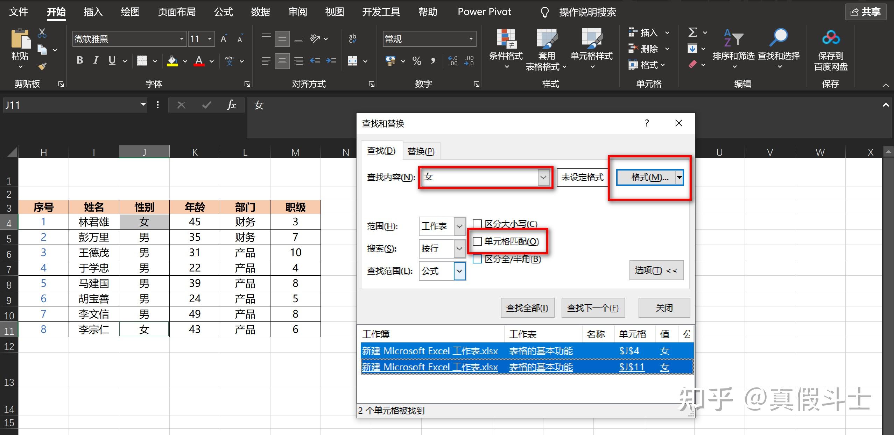Image resolution: width=894 pixels, height=435 pixels.
Task: Click the 查找全部 button
Action: click(x=527, y=308)
